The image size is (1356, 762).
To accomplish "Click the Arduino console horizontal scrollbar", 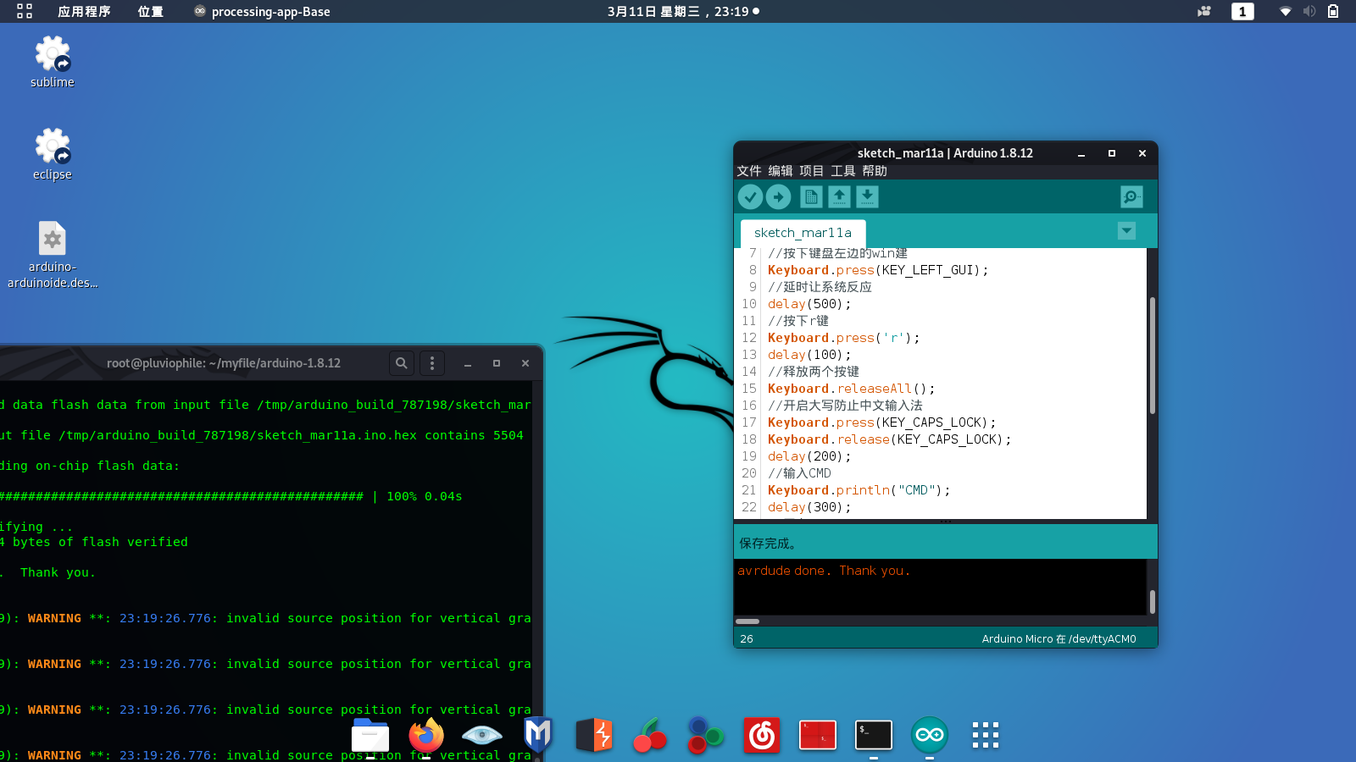I will 747,621.
